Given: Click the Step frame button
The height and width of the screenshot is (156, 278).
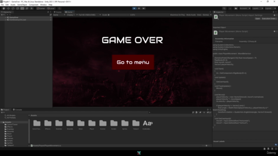Looking at the screenshot, I should point(144,8).
